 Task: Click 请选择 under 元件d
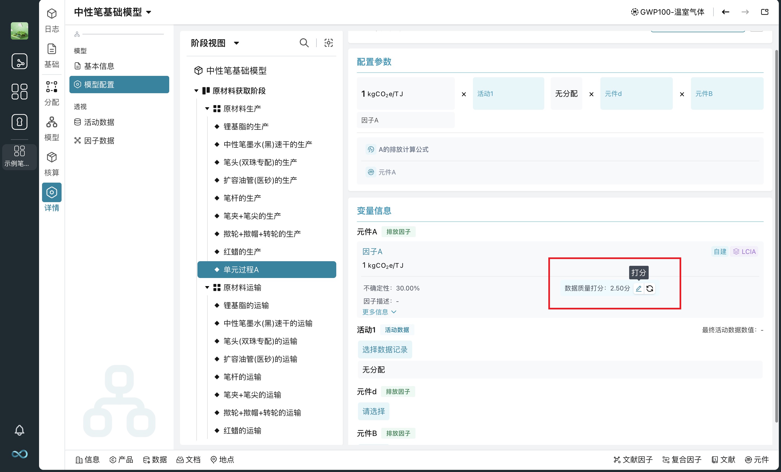point(373,411)
